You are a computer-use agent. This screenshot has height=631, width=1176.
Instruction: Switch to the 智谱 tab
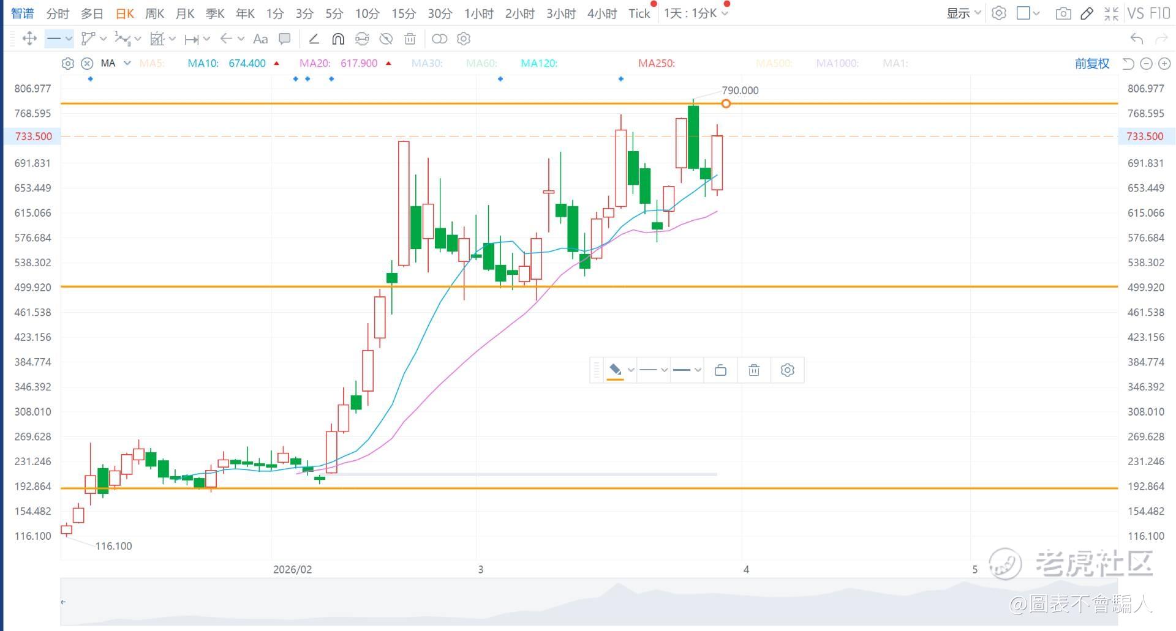point(23,13)
